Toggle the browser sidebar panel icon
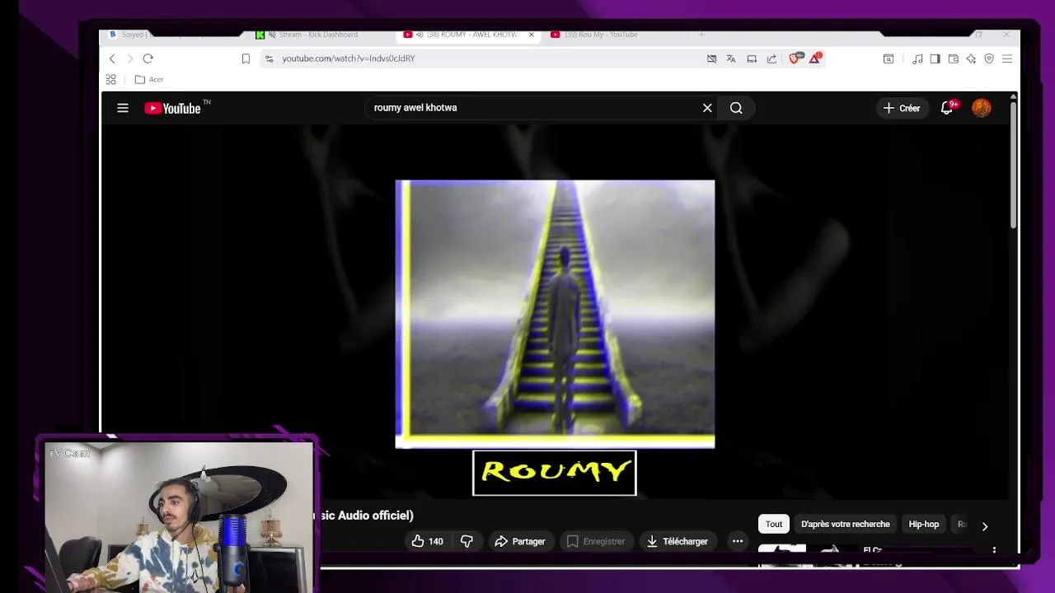The image size is (1055, 593). 935,58
